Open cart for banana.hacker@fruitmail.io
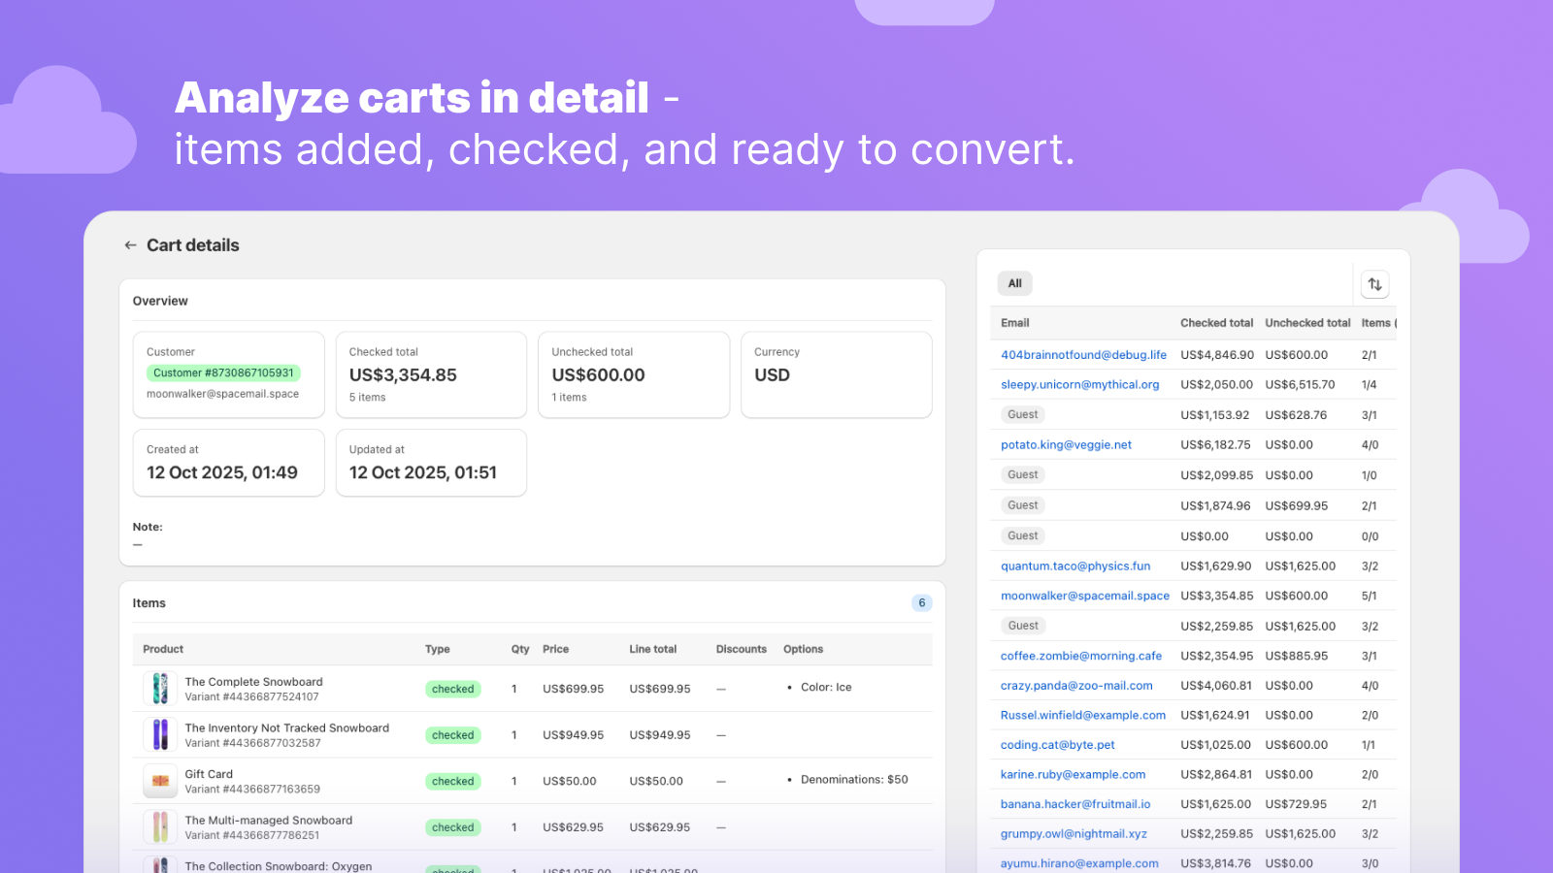Image resolution: width=1553 pixels, height=873 pixels. (x=1075, y=803)
